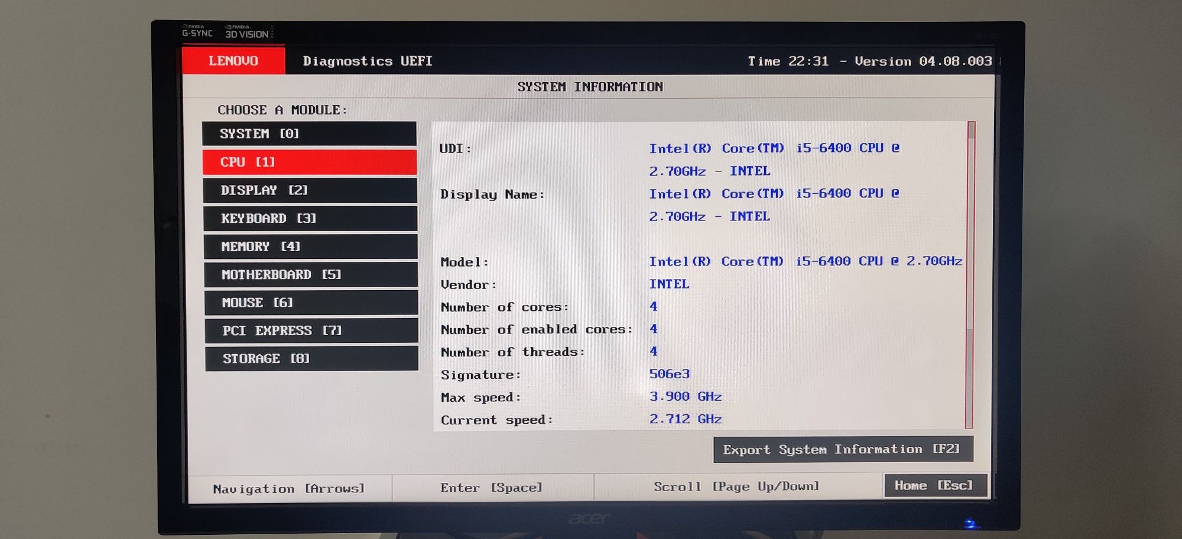Click the Home [Esc] button
This screenshot has width=1182, height=539.
[935, 485]
